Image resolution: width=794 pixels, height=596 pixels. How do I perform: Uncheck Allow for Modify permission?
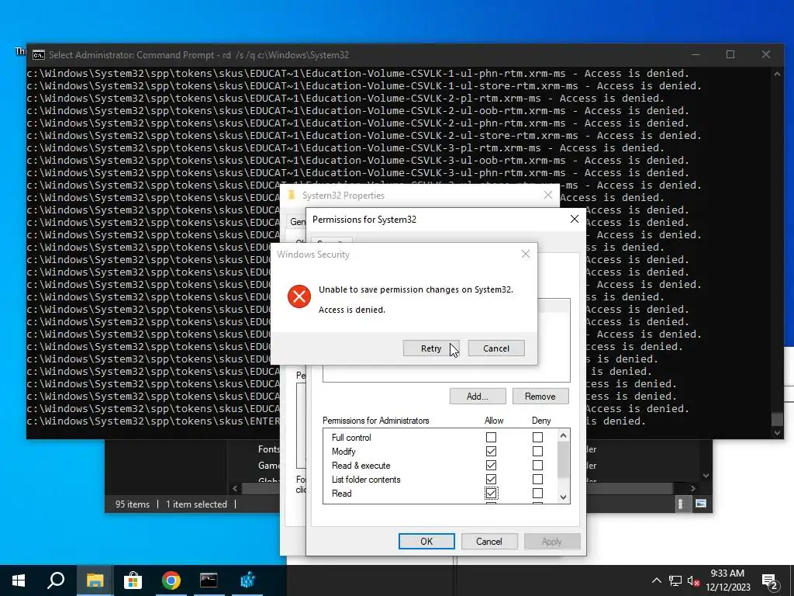click(x=491, y=451)
